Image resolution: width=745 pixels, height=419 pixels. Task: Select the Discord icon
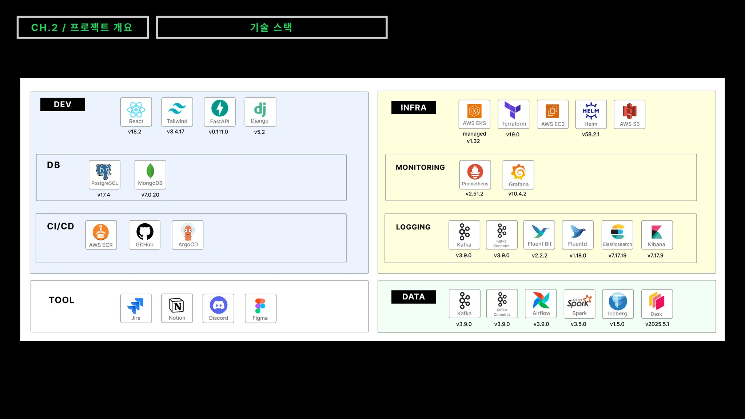click(x=219, y=308)
